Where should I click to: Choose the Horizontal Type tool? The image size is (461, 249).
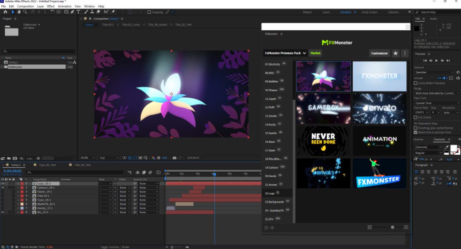(79, 12)
